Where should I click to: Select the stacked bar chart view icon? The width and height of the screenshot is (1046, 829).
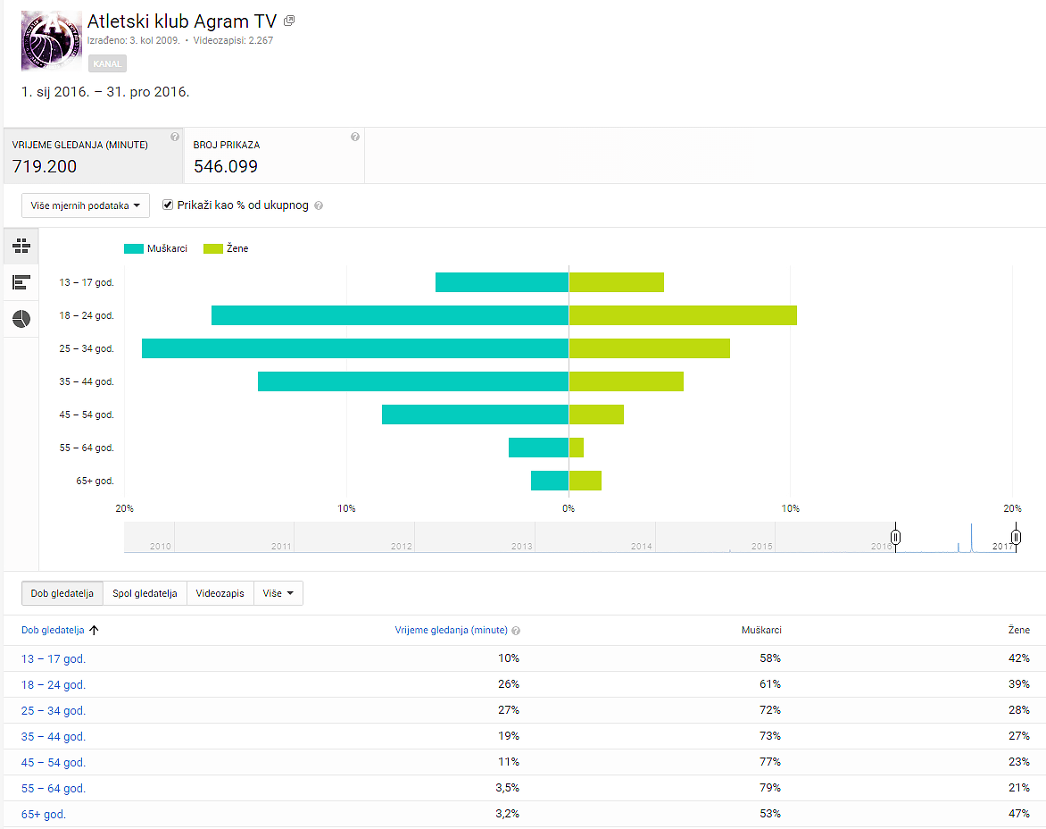point(22,246)
